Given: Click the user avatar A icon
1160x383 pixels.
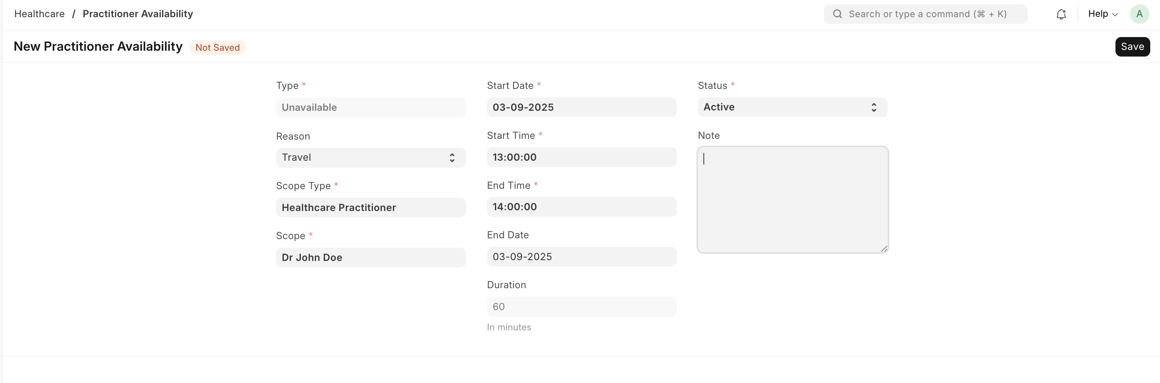Looking at the screenshot, I should 1139,14.
